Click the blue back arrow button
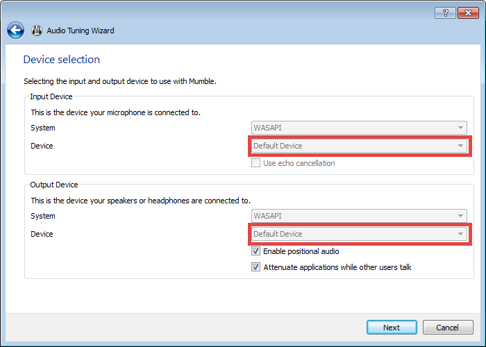 pos(15,31)
